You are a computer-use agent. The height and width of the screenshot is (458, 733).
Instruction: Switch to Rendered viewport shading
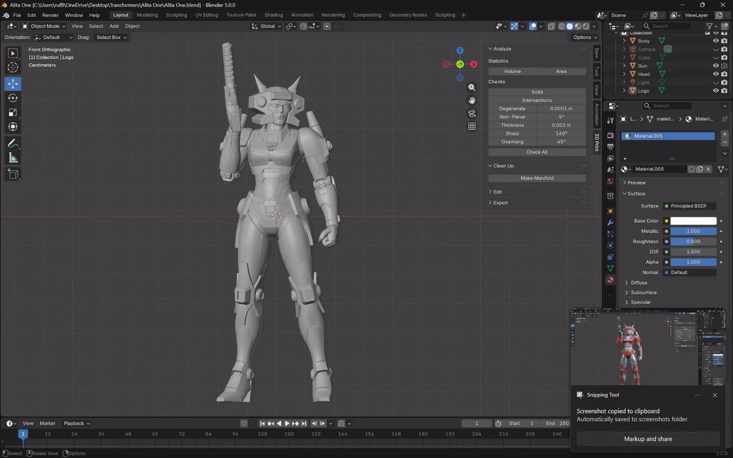586,26
